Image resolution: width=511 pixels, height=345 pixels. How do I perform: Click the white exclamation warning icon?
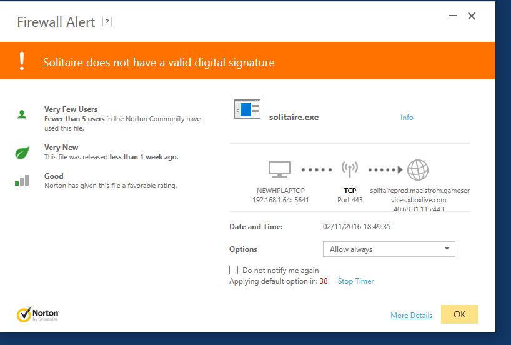point(22,61)
